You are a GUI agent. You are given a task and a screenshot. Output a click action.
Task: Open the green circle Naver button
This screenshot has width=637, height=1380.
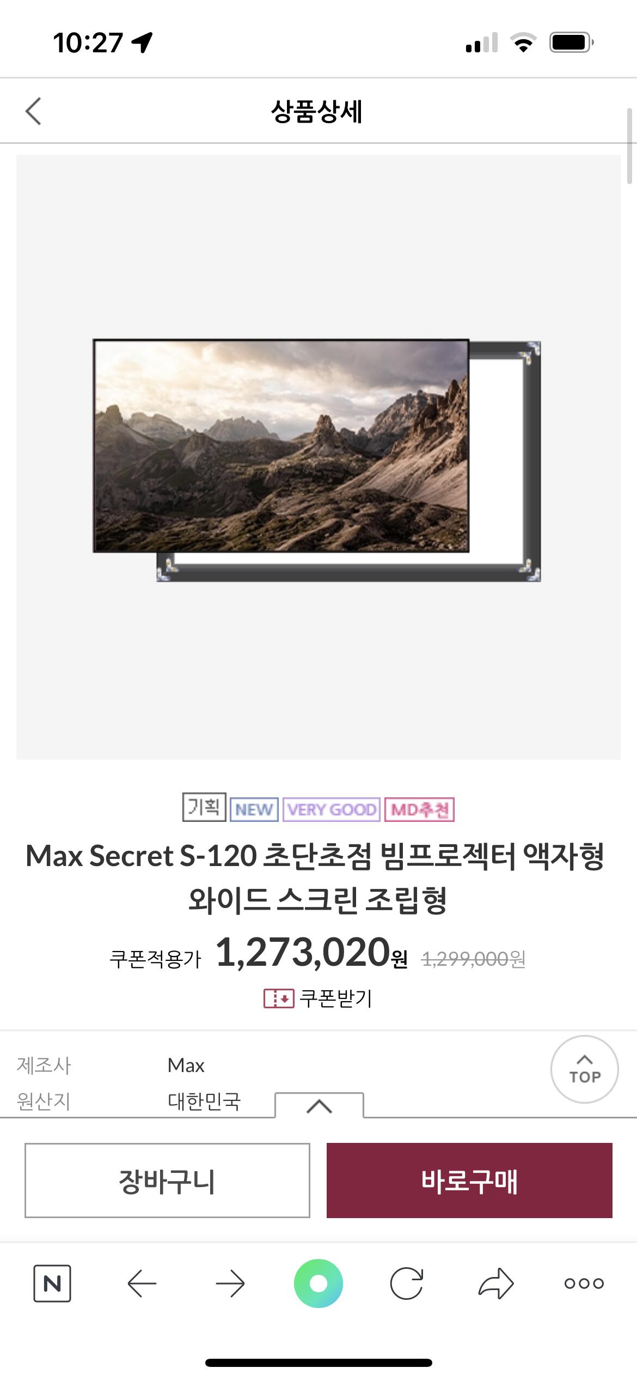[318, 1284]
